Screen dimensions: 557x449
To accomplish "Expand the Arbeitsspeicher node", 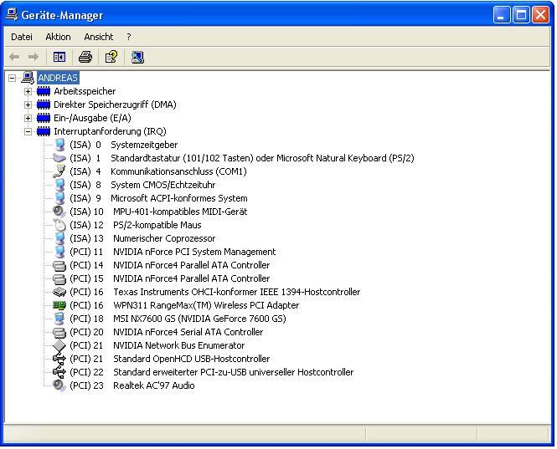I will [28, 91].
